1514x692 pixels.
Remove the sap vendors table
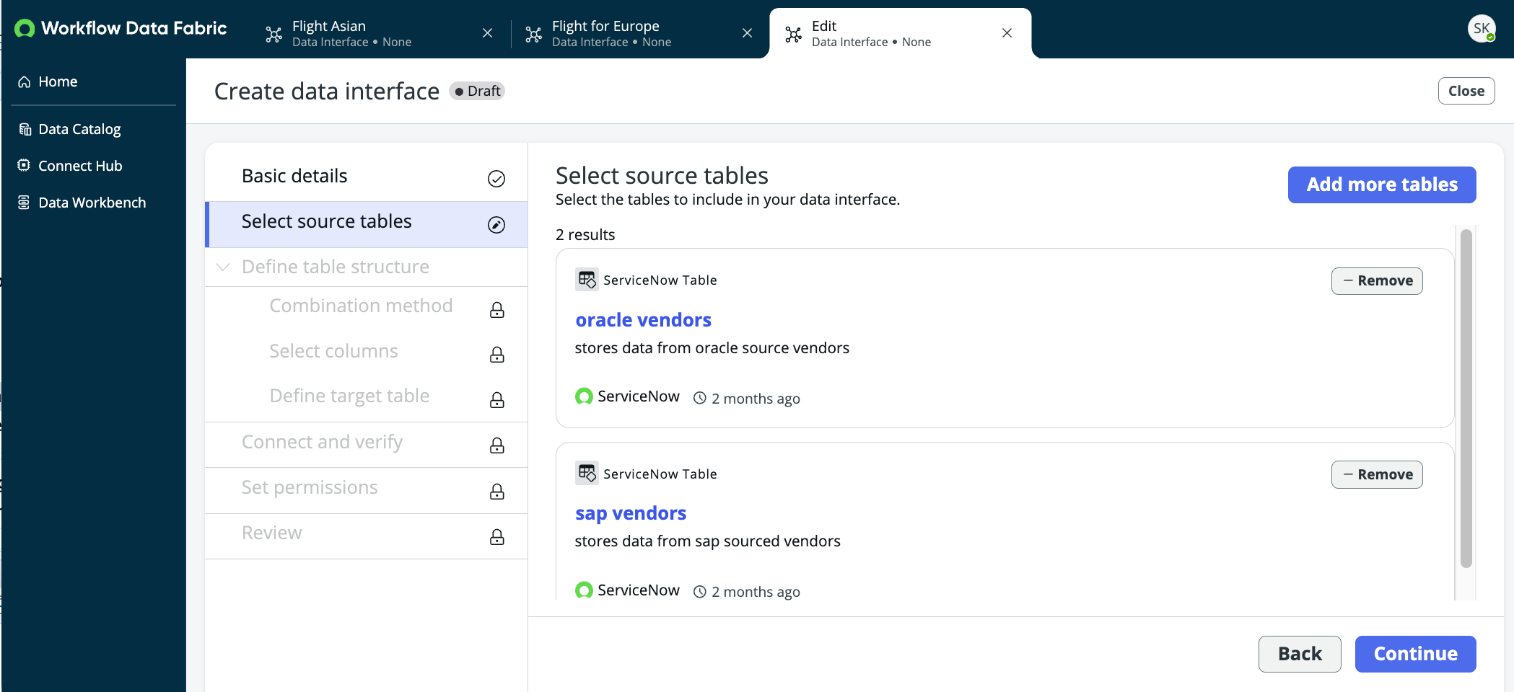(1377, 475)
